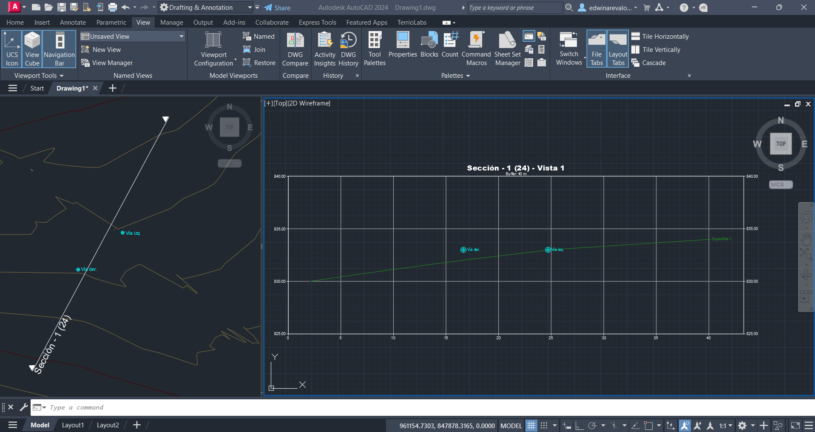This screenshot has width=815, height=432.
Task: Open Activity Insights palette
Action: 325,49
